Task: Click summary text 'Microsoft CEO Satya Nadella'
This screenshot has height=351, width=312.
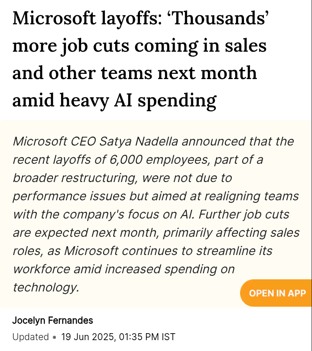Action: 95,142
